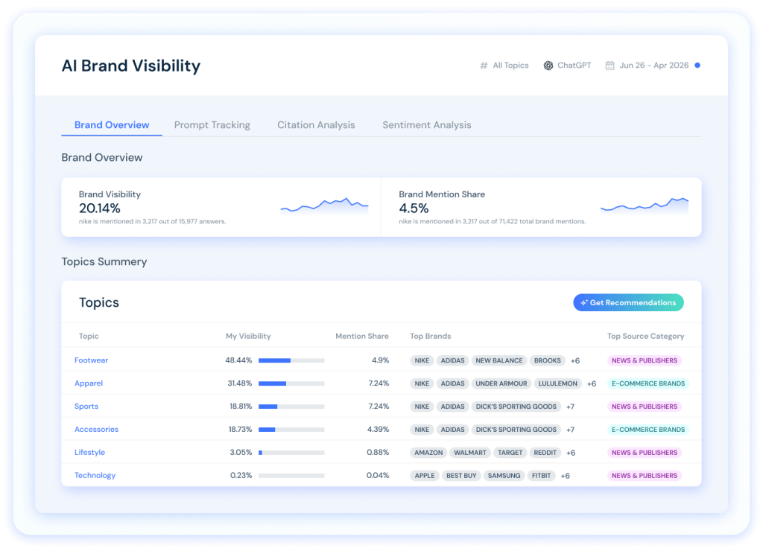
Task: Click the blue status dot after Apr 2026
Action: (697, 66)
